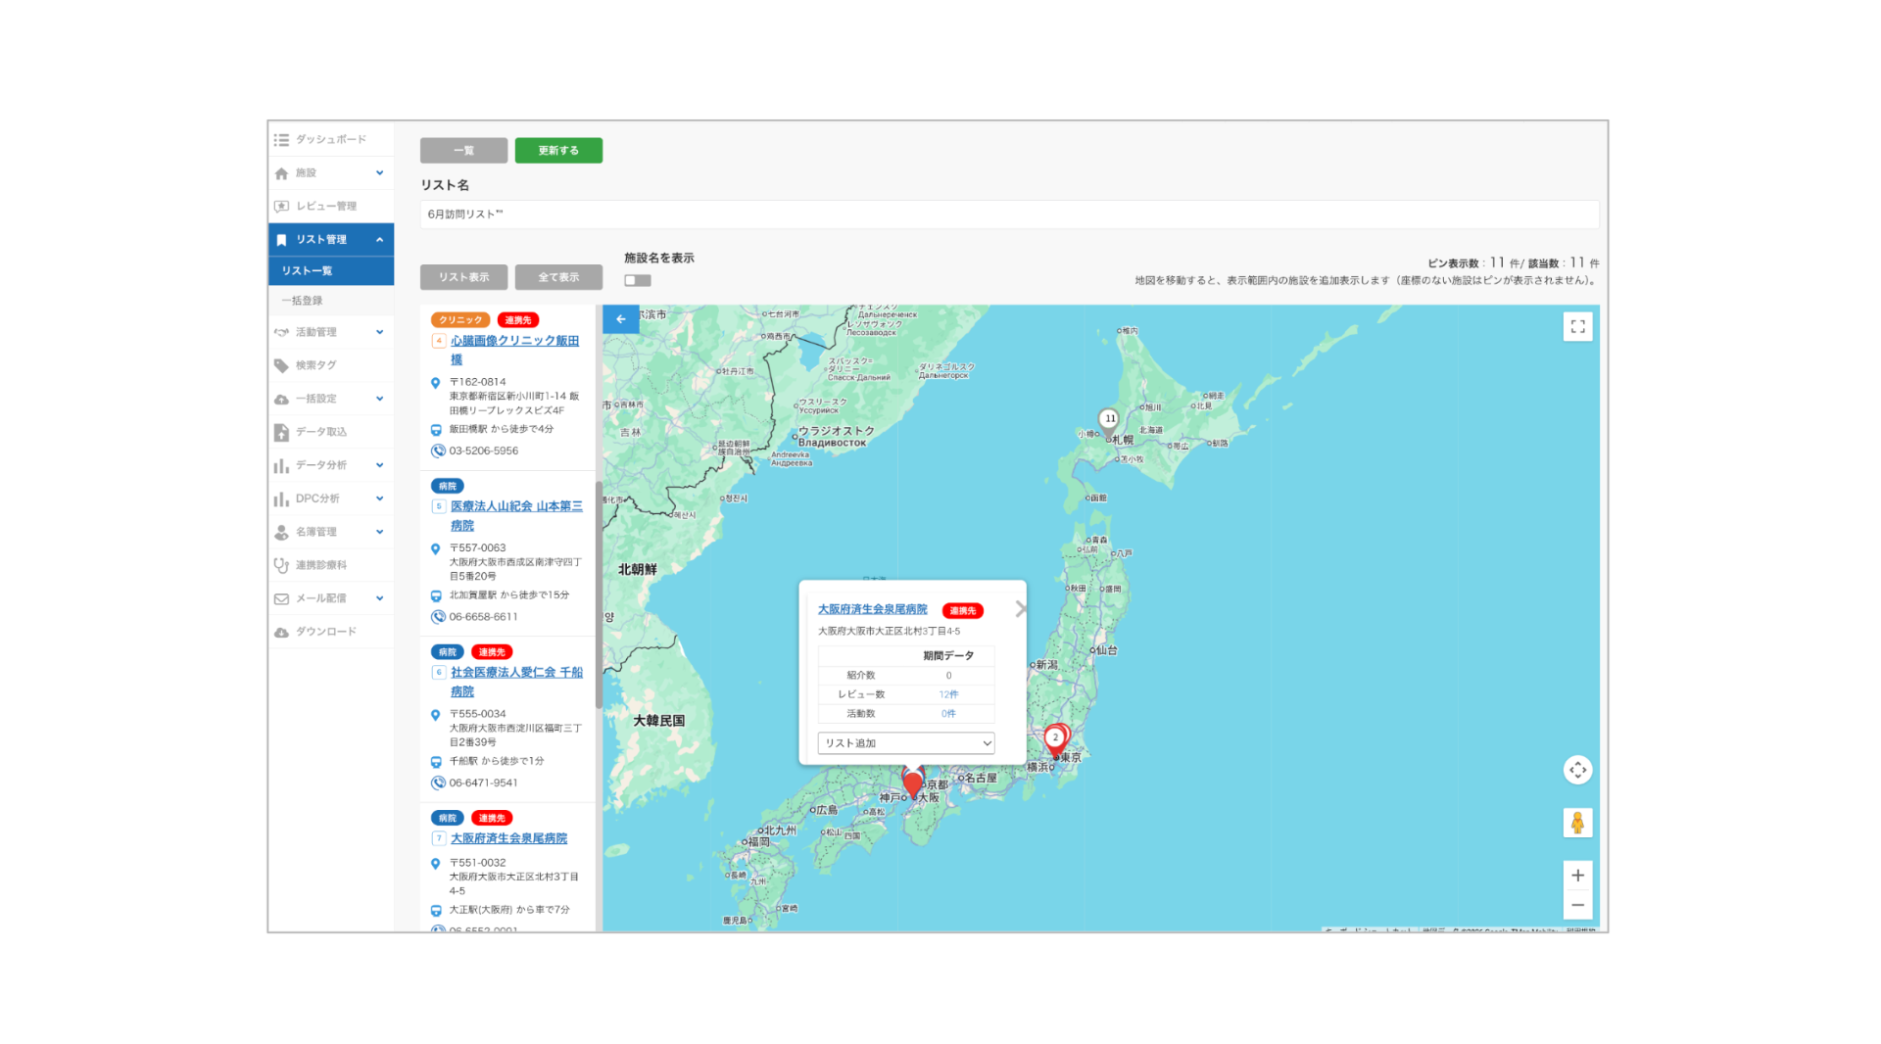Zoom out the map with minus

click(1577, 905)
